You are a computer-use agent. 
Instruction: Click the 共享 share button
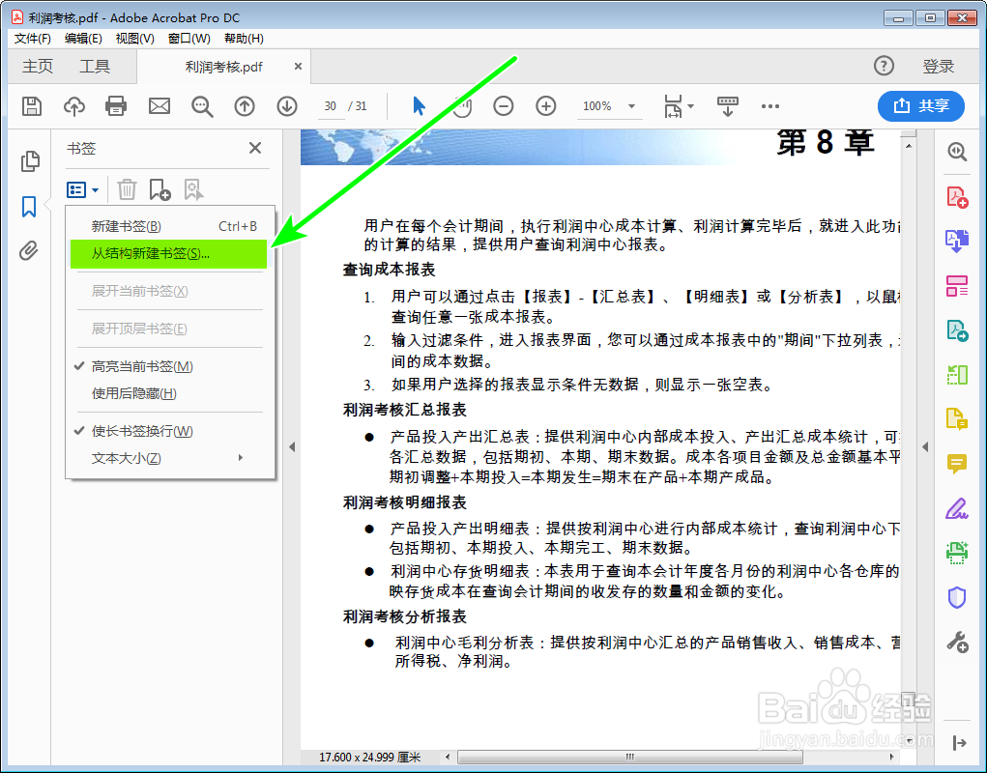(x=921, y=105)
